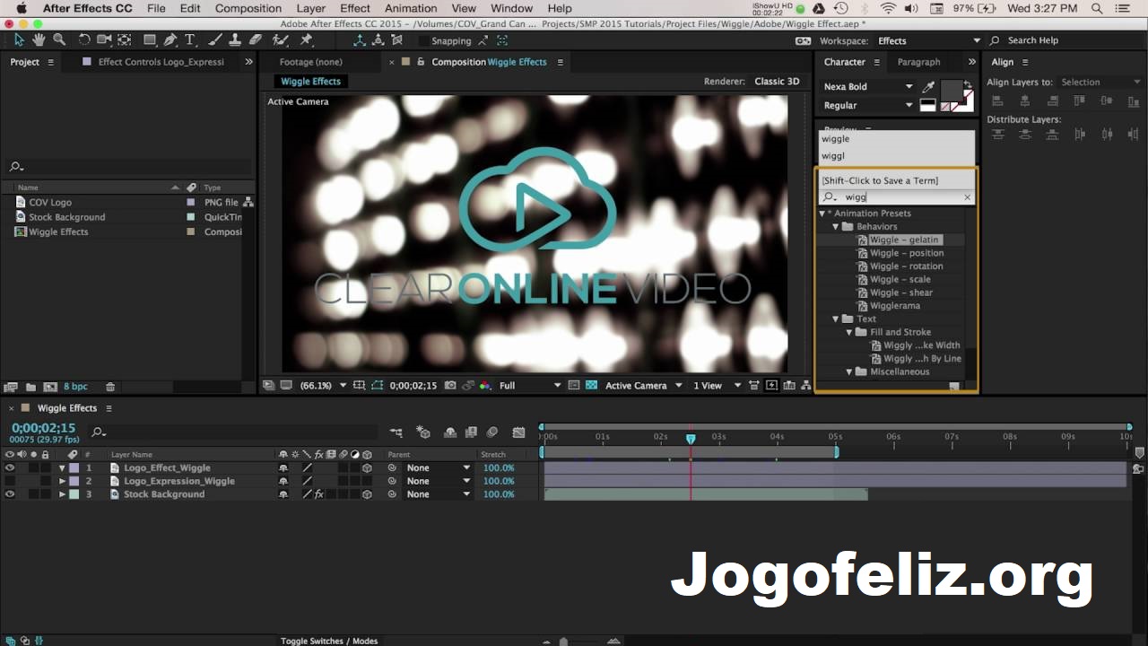Toggle Fast Previews button
This screenshot has height=646, width=1148.
click(x=770, y=386)
